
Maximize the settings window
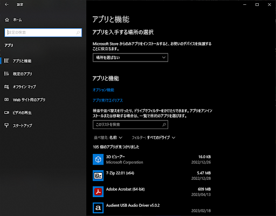tap(257, 5)
